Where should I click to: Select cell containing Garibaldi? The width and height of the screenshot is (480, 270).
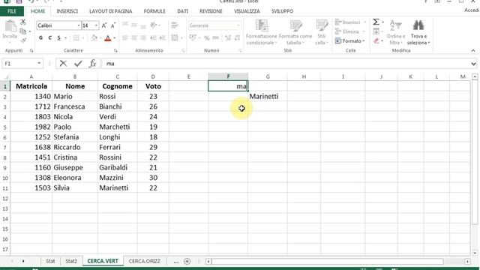click(118, 167)
